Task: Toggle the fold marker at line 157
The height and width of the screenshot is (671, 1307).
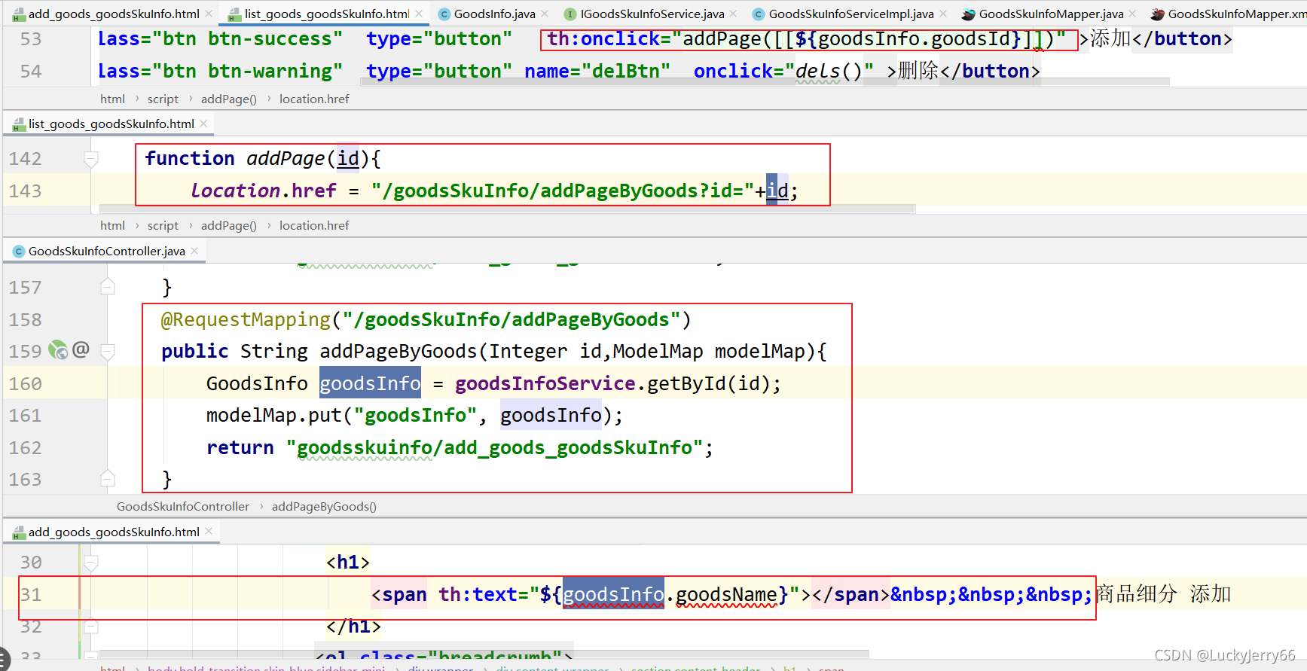Action: pyautogui.click(x=108, y=287)
